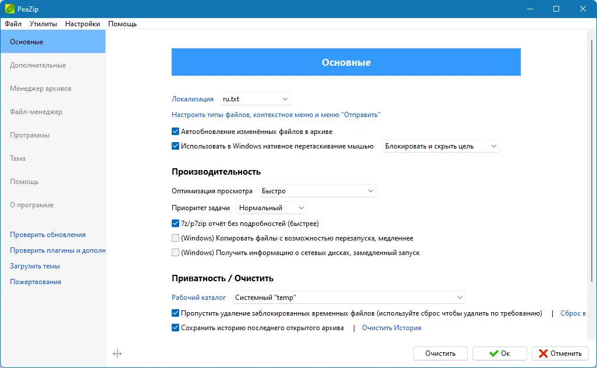Toggle saving last opened archive history

click(x=175, y=328)
